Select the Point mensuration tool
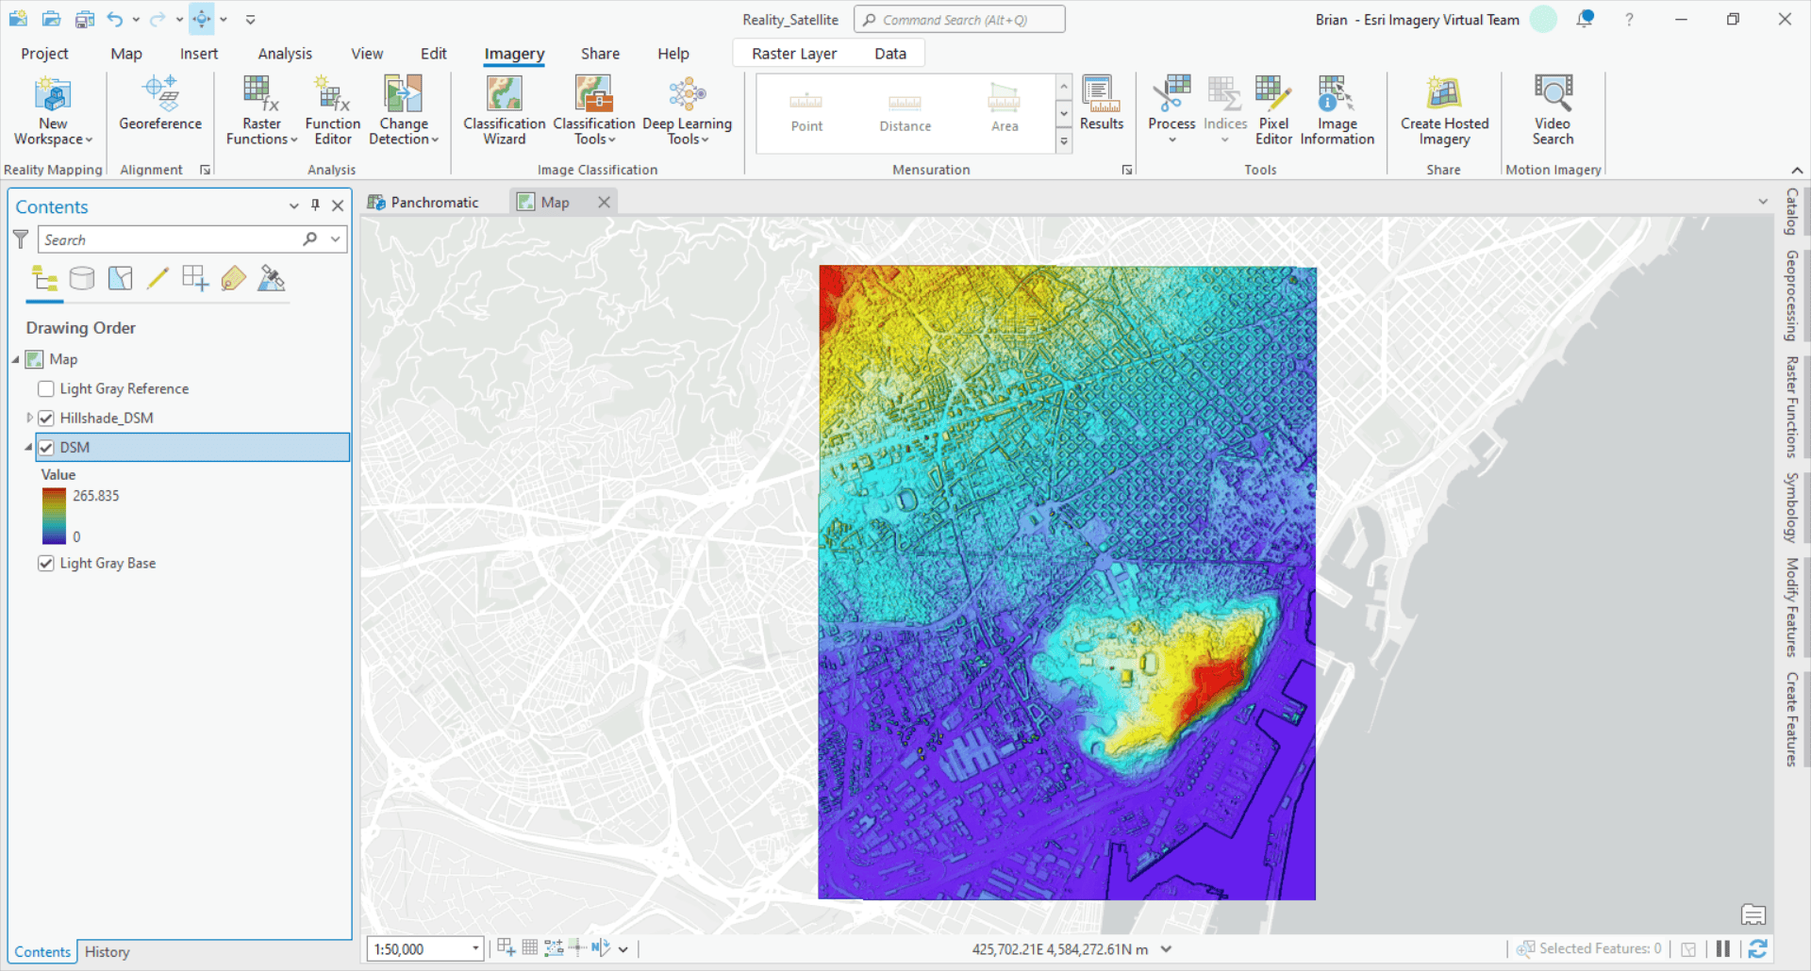This screenshot has height=971, width=1811. [806, 108]
